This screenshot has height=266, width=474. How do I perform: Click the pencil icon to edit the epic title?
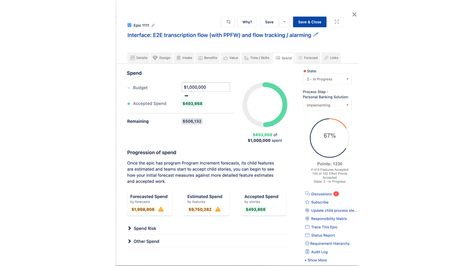click(315, 35)
